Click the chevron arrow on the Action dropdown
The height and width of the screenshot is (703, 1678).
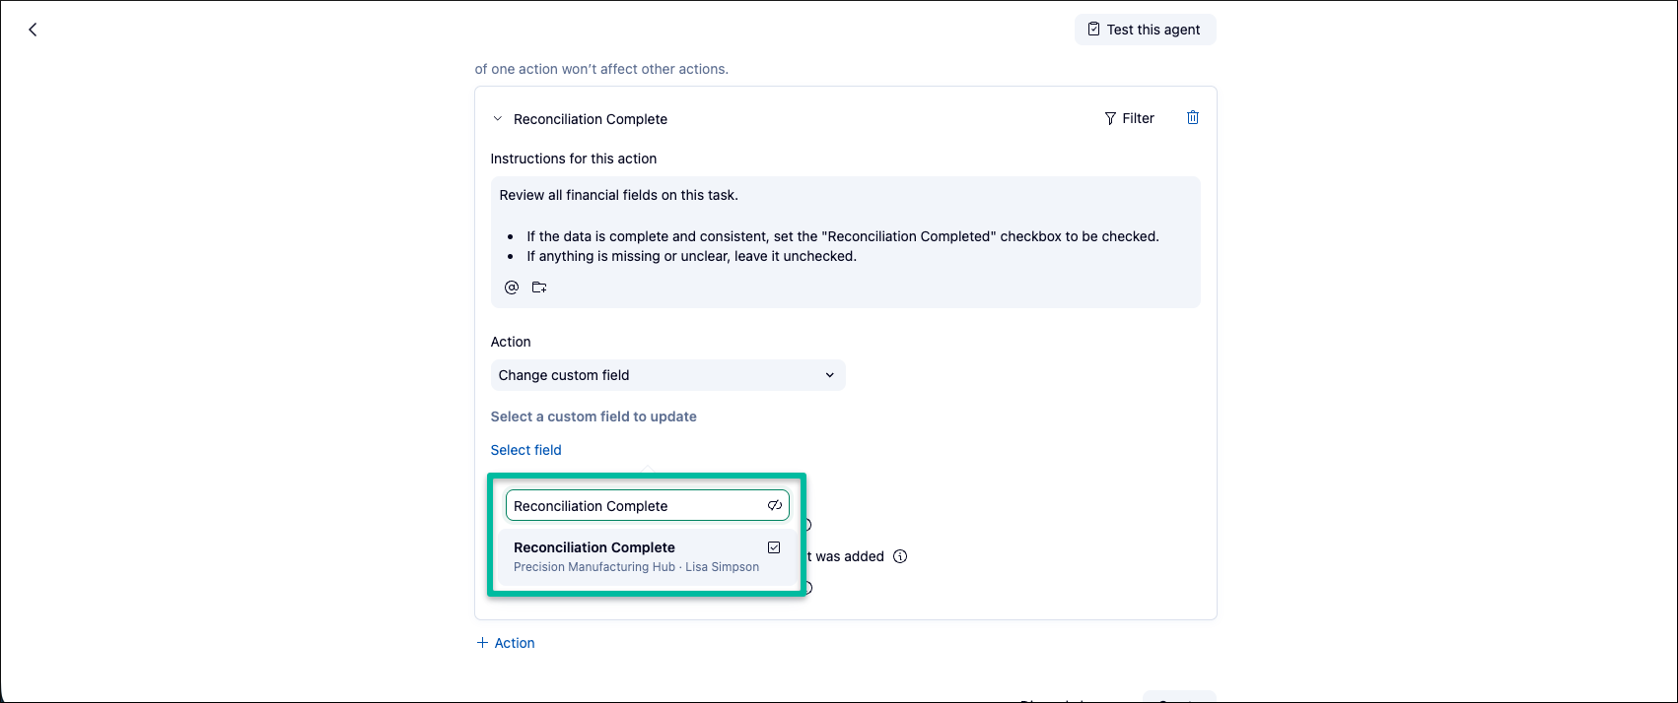829,375
